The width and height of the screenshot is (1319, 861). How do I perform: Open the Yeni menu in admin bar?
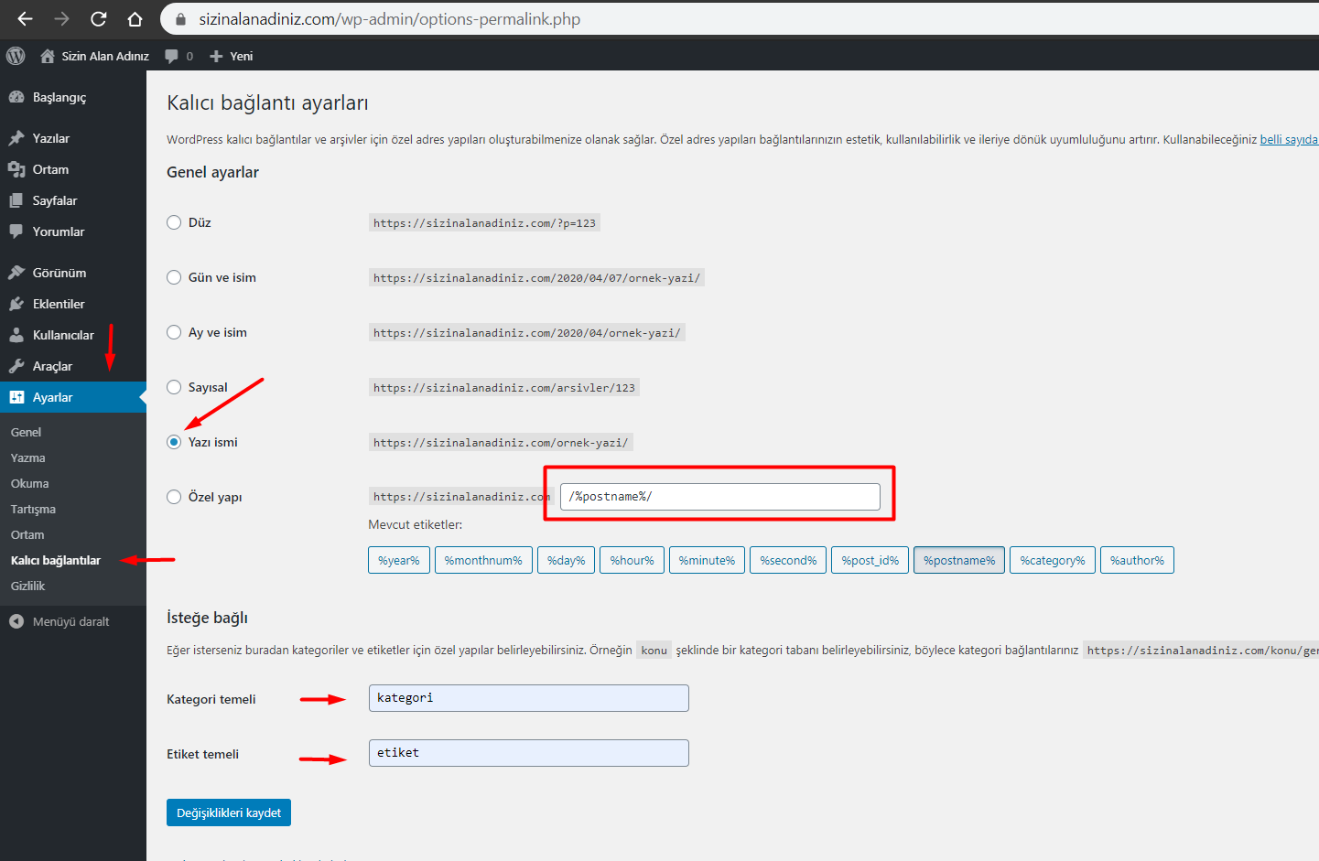coord(232,56)
